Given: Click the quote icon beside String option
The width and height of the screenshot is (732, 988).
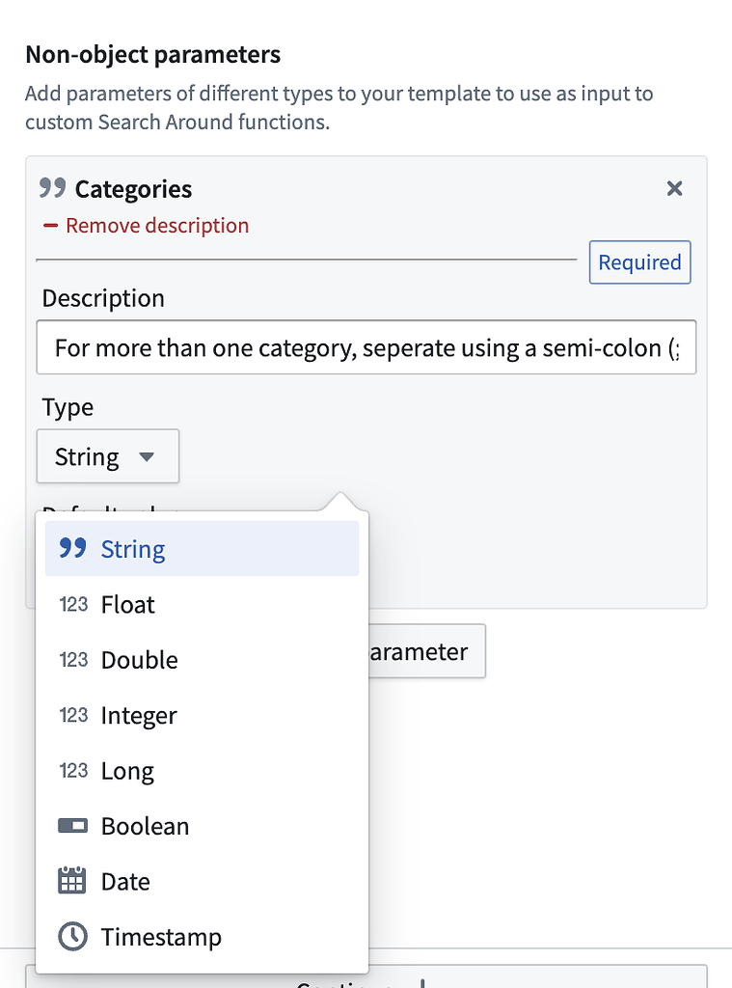Looking at the screenshot, I should point(72,549).
